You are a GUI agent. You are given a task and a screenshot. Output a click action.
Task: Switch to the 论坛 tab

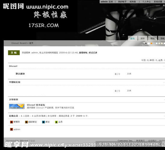click(x=133, y=38)
